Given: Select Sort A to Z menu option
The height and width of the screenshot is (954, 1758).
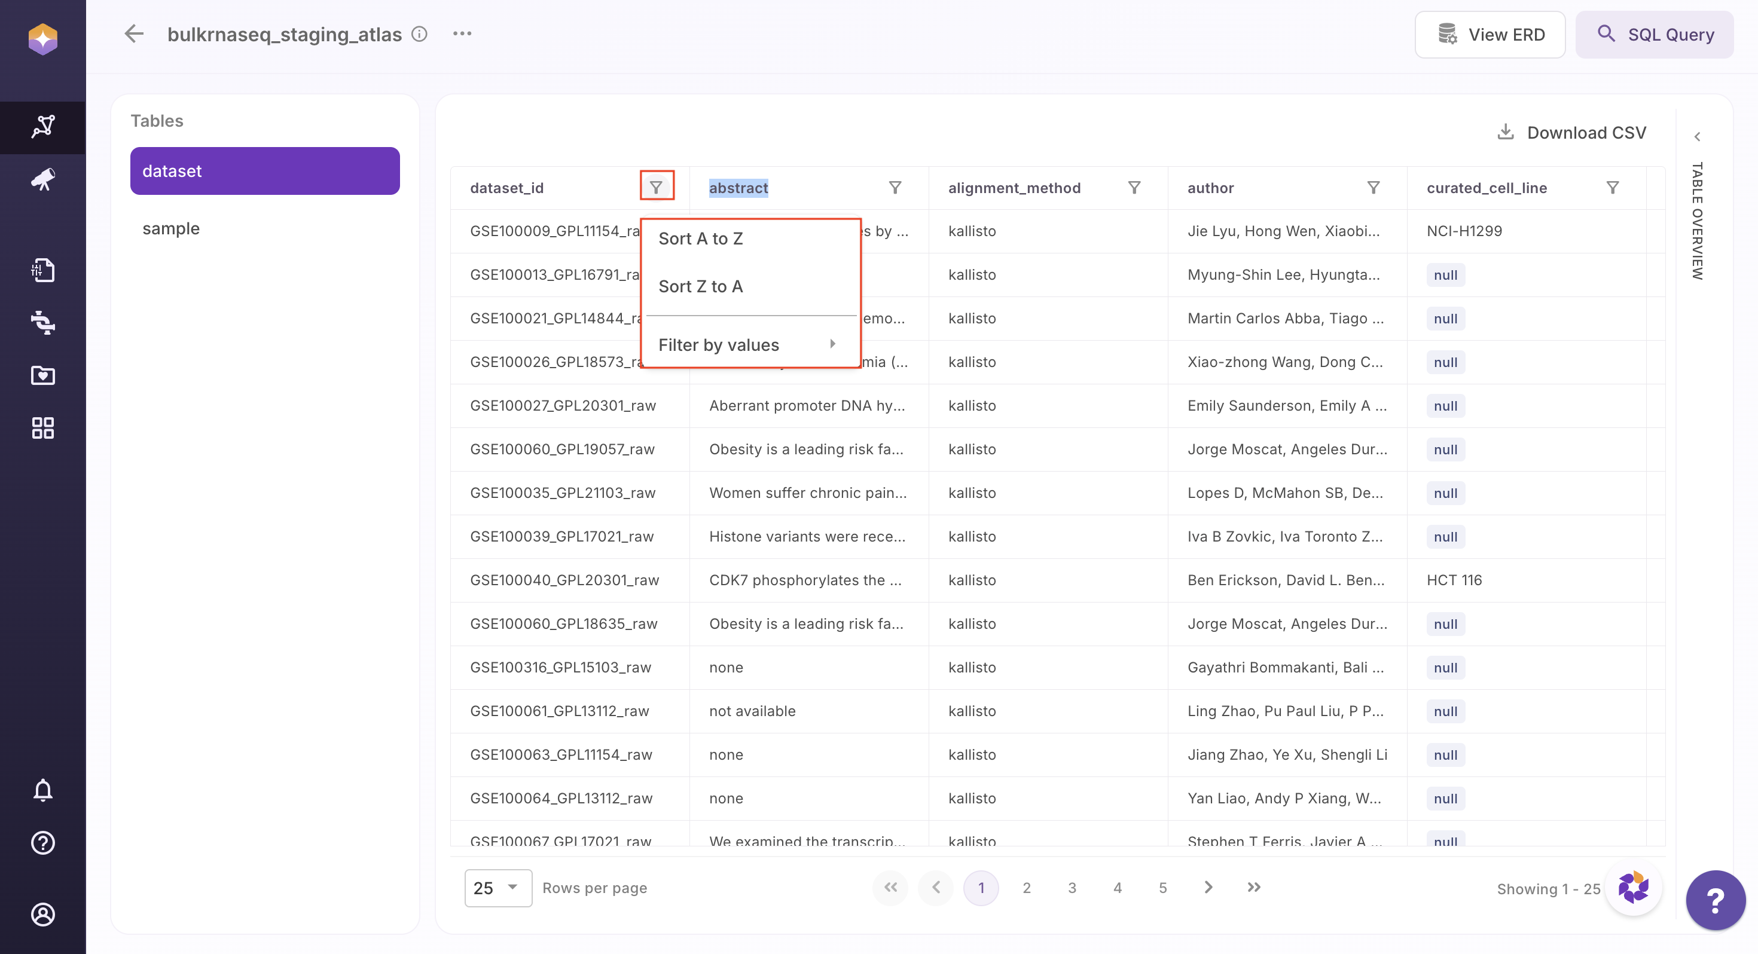Looking at the screenshot, I should click(x=701, y=238).
